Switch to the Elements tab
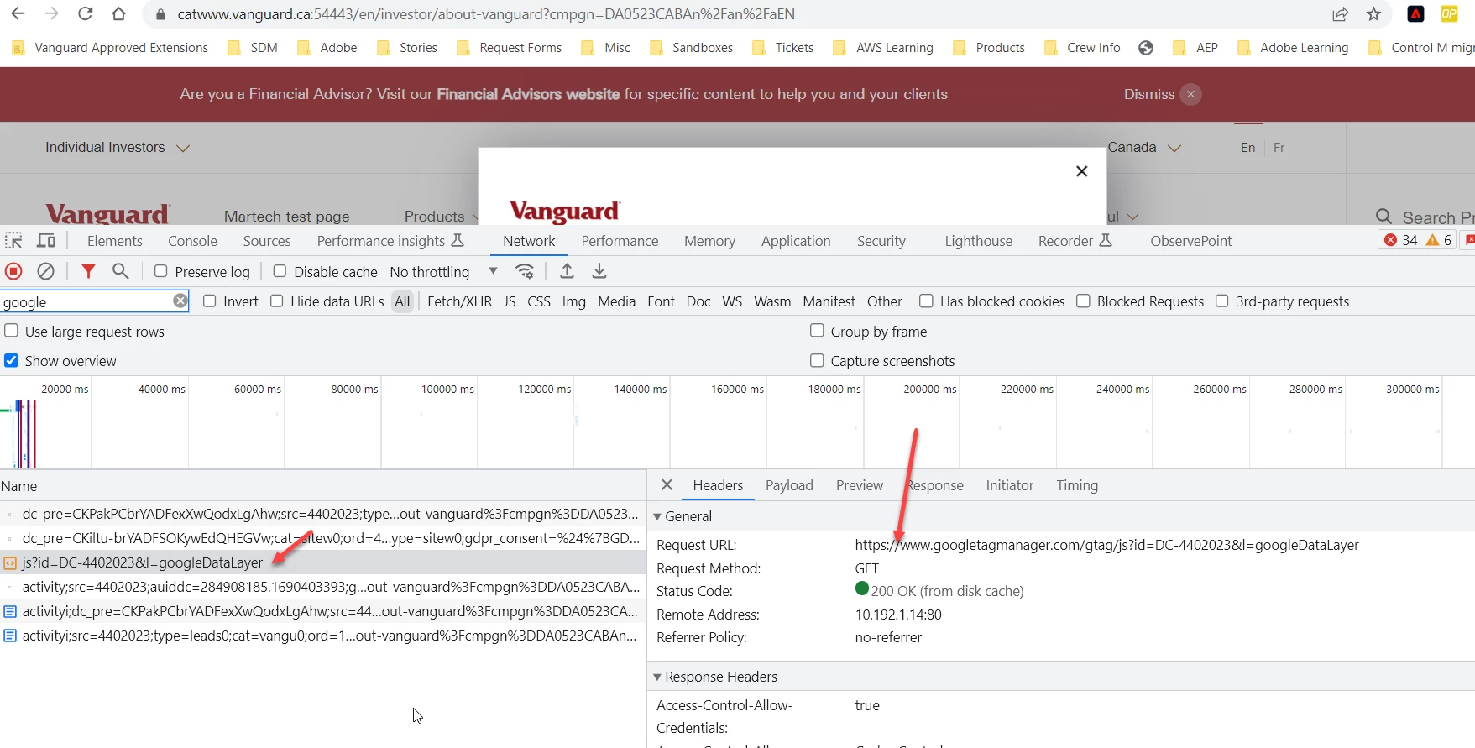Image resolution: width=1475 pixels, height=748 pixels. (115, 241)
